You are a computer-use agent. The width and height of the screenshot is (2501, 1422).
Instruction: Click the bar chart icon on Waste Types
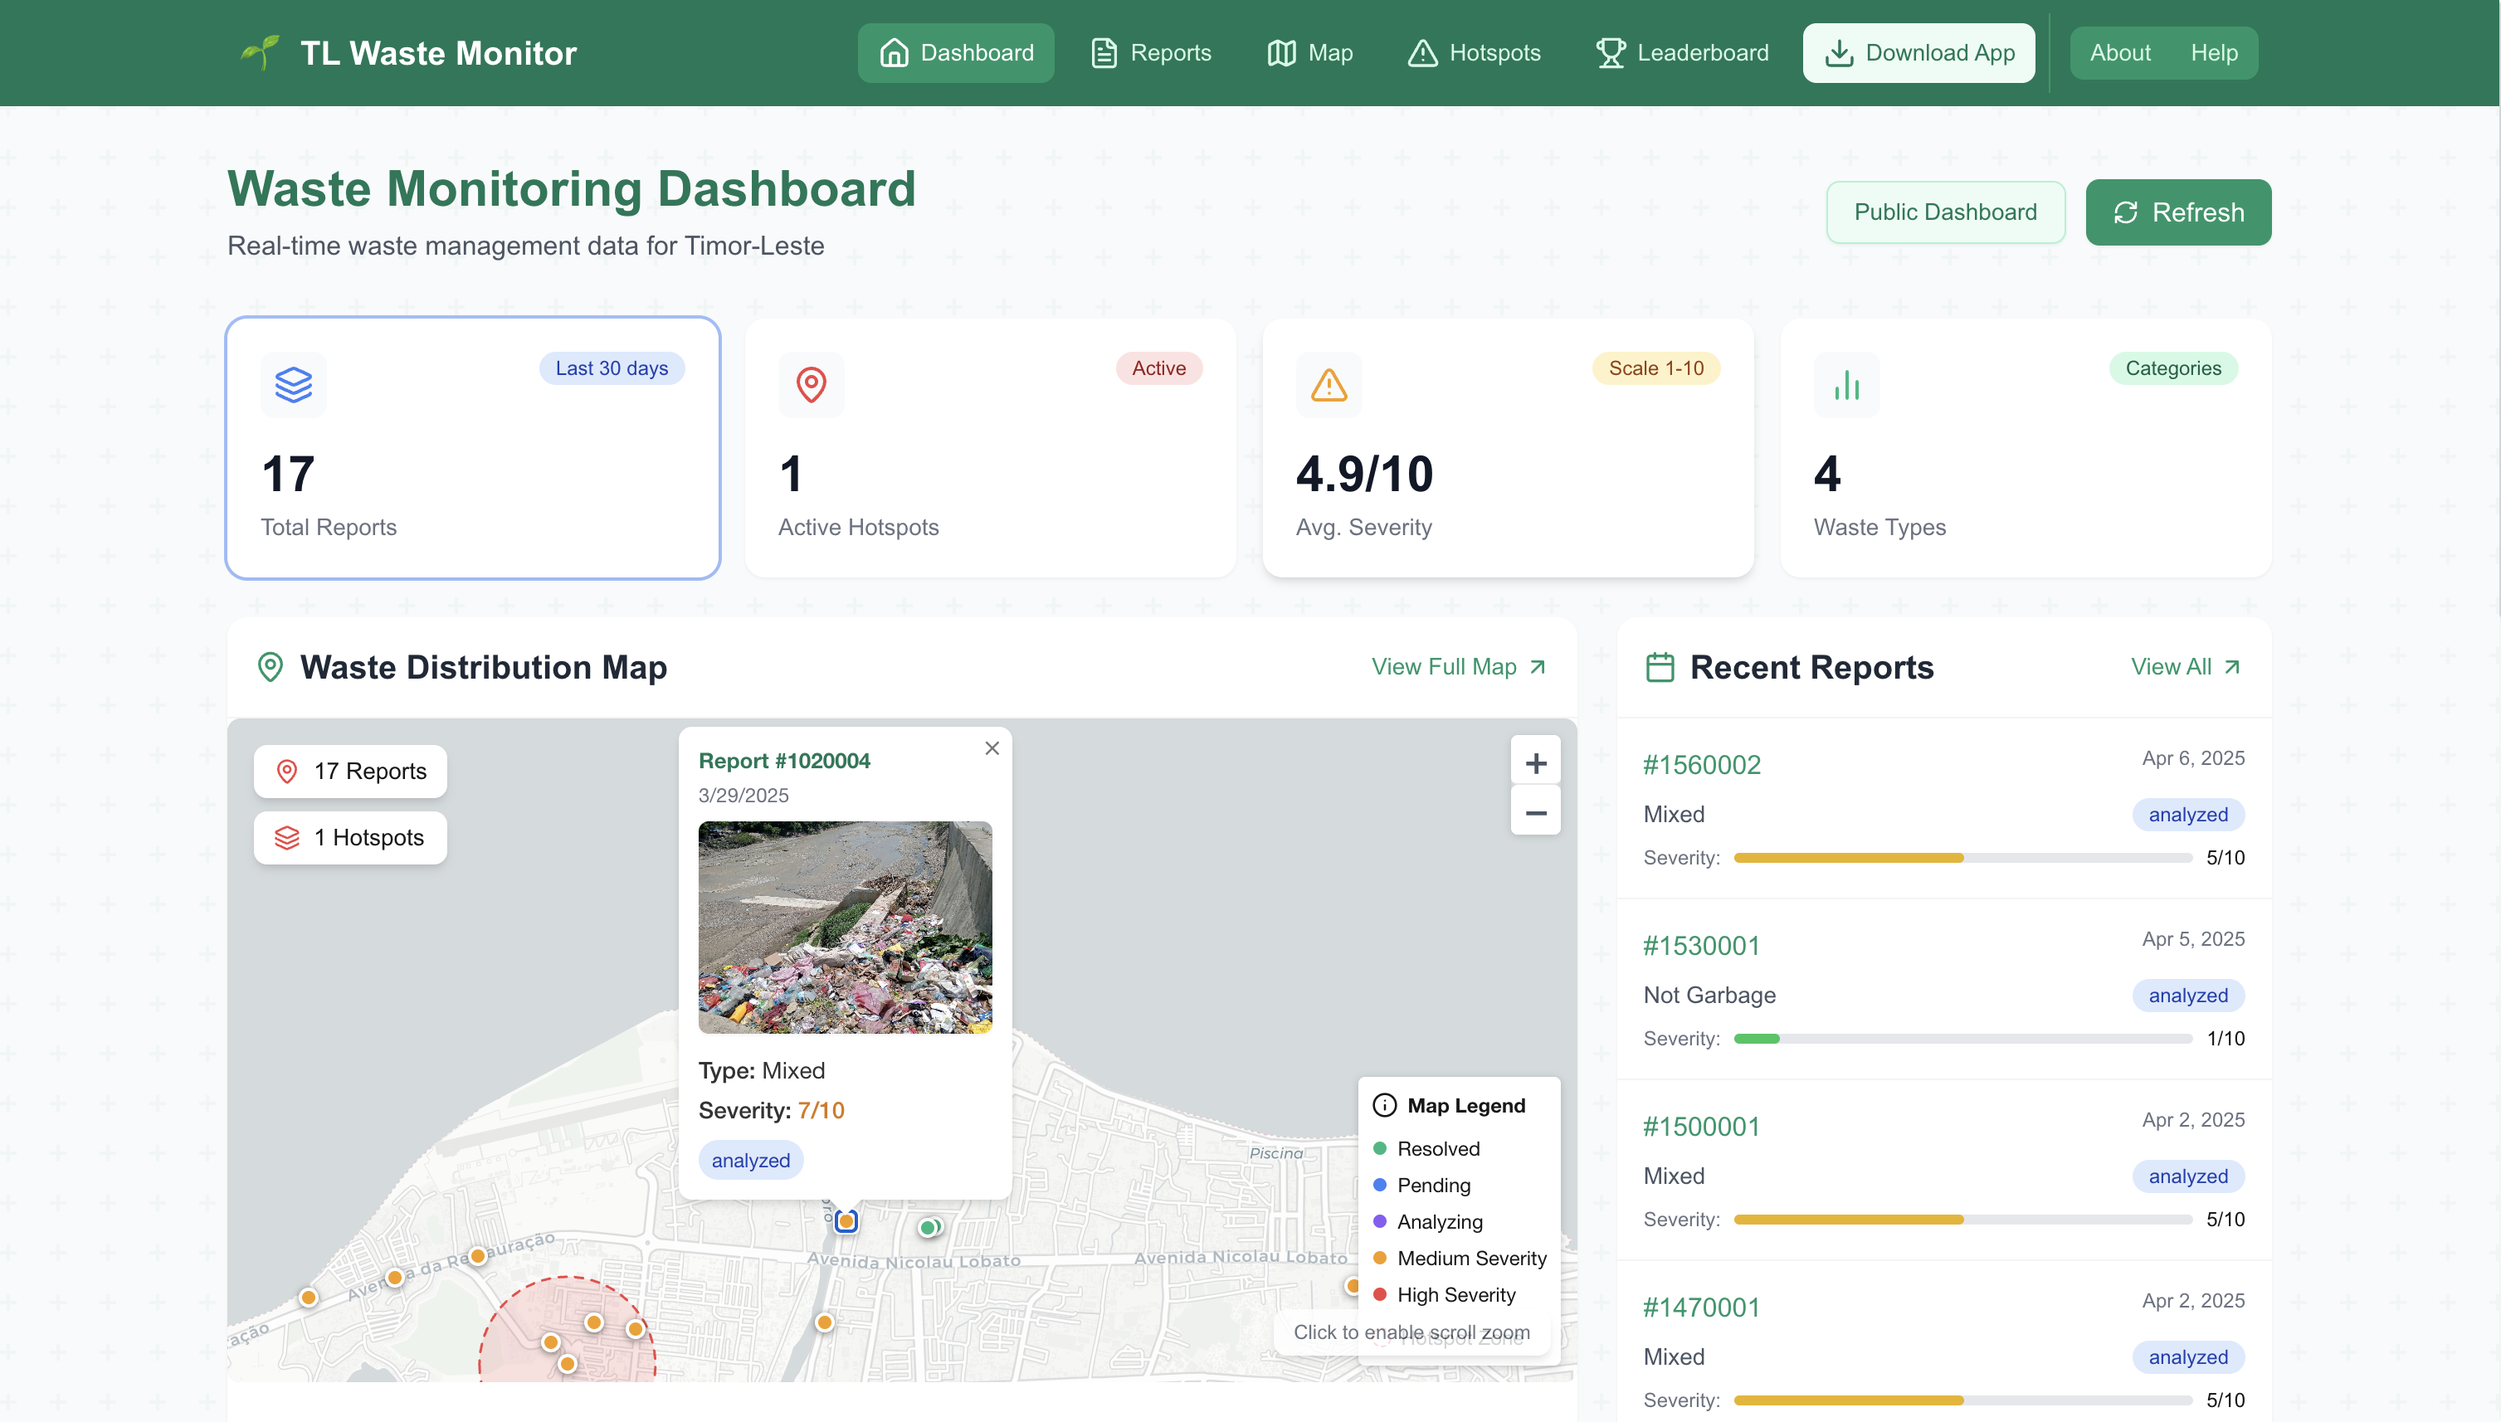click(1845, 385)
